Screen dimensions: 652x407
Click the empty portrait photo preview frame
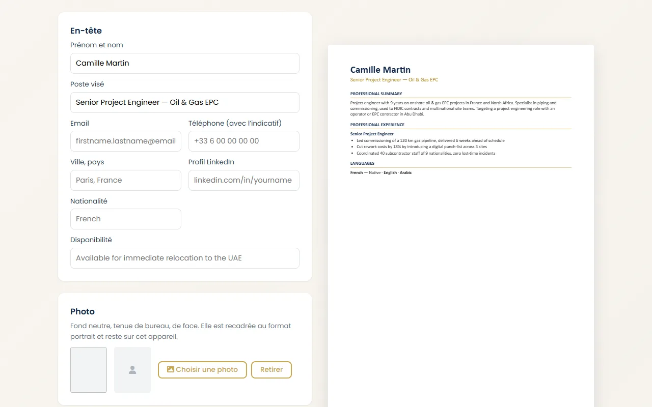click(x=89, y=370)
